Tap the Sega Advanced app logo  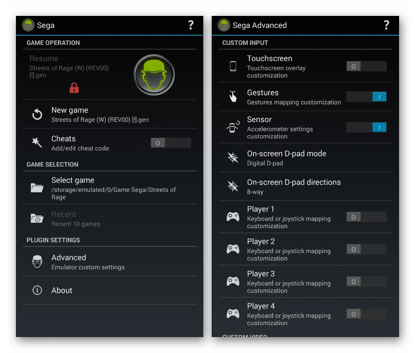coord(224,25)
